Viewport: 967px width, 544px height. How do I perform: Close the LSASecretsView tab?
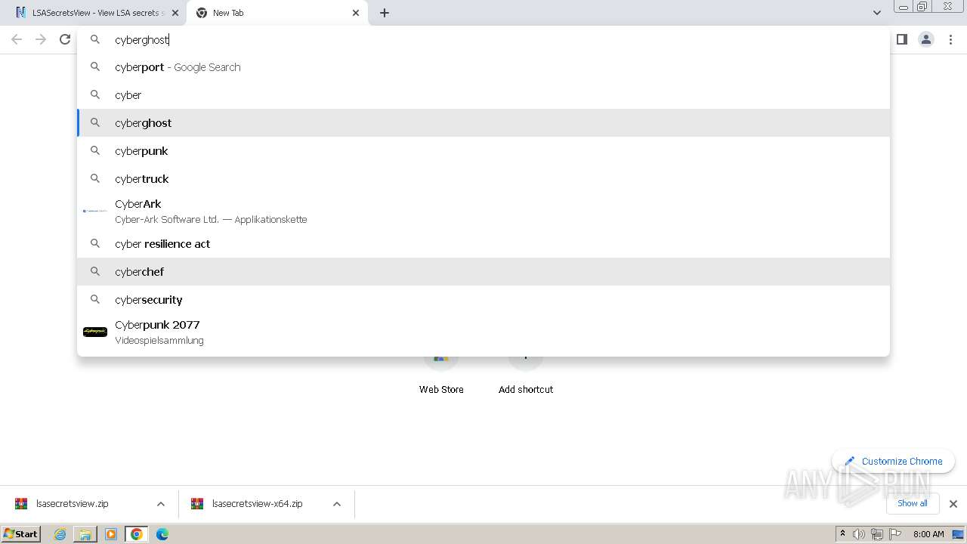tap(175, 13)
